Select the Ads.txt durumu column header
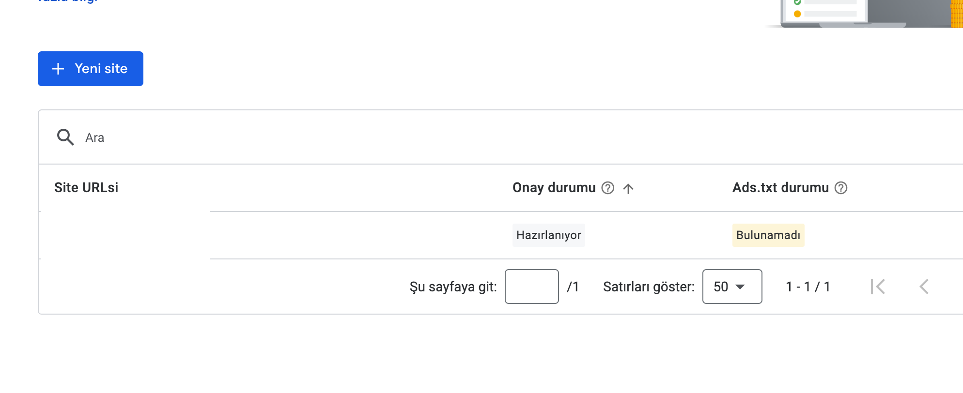The height and width of the screenshot is (393, 963). (781, 188)
